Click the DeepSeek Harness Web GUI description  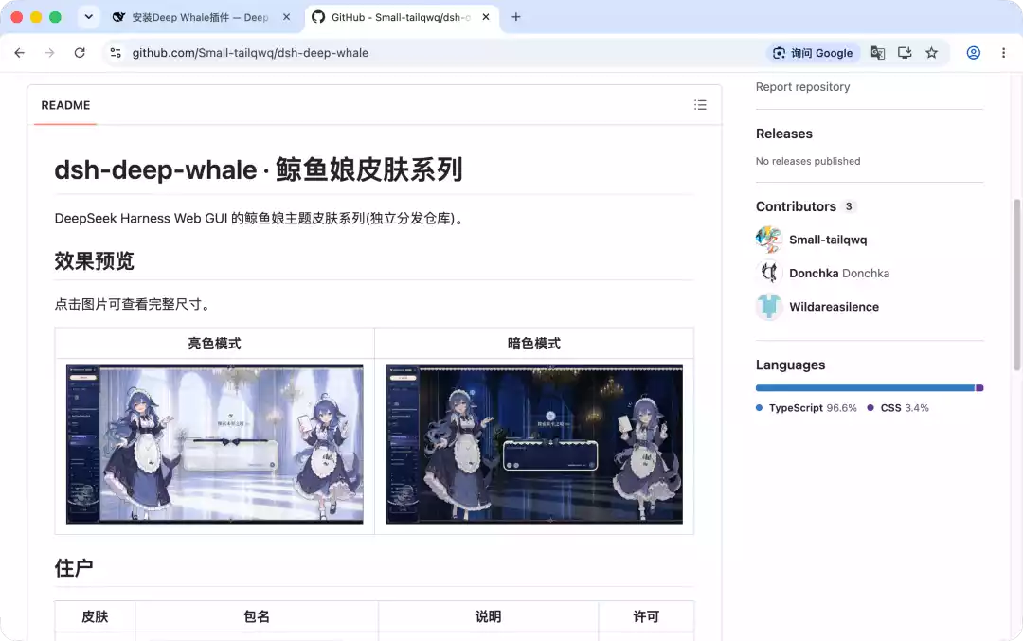click(x=259, y=219)
